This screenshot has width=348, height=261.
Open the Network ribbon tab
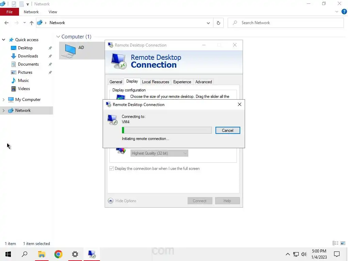click(x=31, y=12)
